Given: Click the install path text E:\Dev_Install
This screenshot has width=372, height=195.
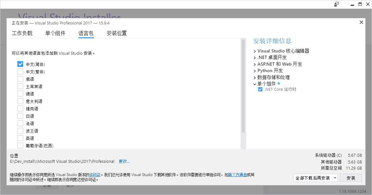Looking at the screenshot, I should tap(62, 161).
